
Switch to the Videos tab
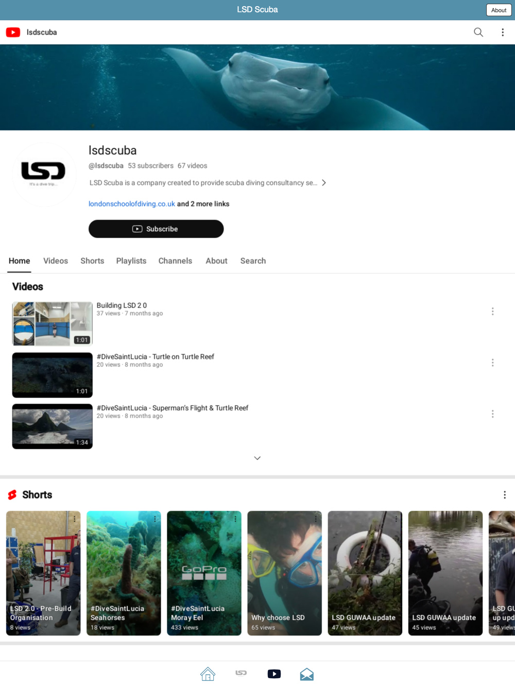(56, 261)
